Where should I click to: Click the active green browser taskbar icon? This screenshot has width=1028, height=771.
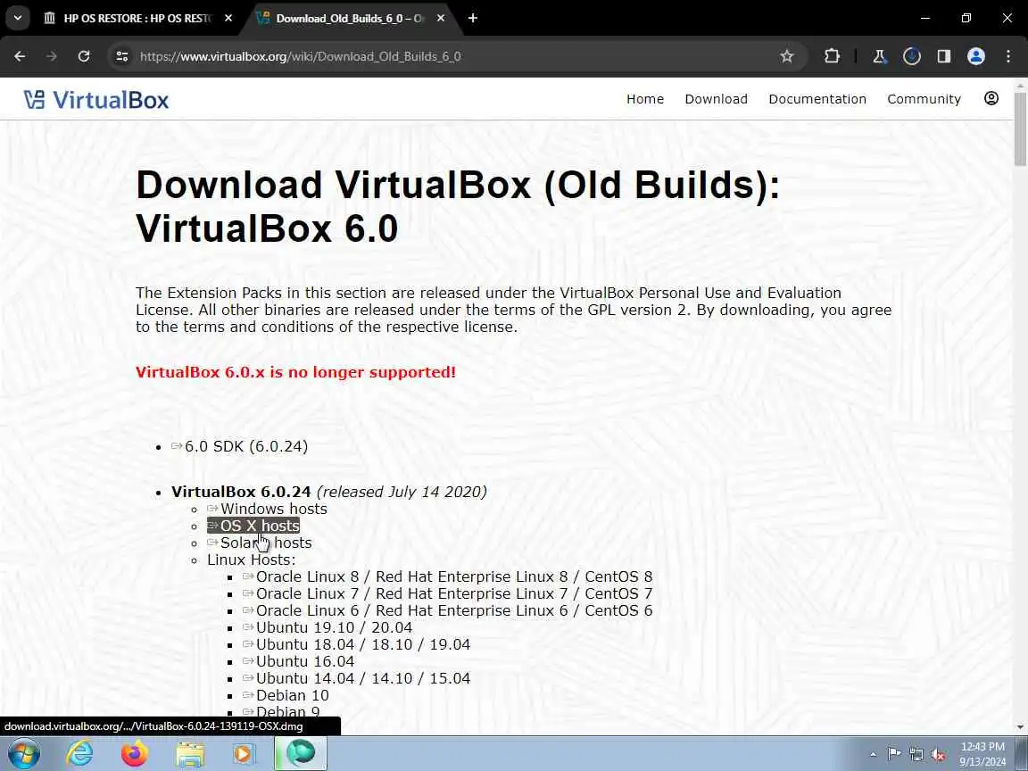[300, 753]
